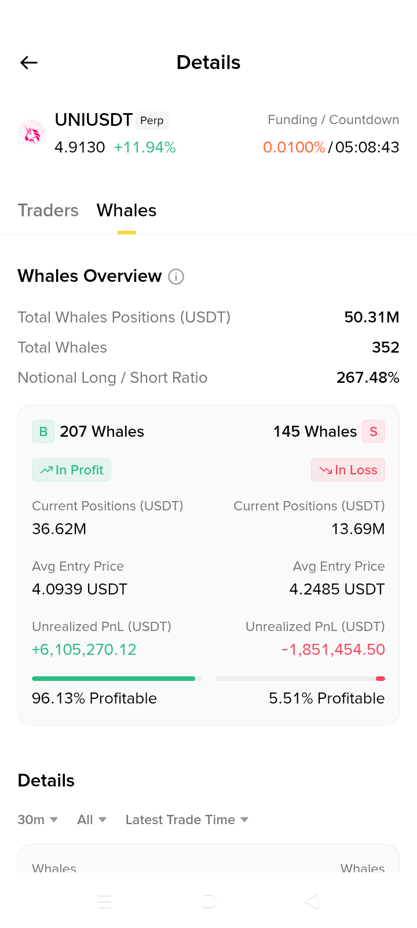Open the 30m timeframe dropdown

click(38, 820)
